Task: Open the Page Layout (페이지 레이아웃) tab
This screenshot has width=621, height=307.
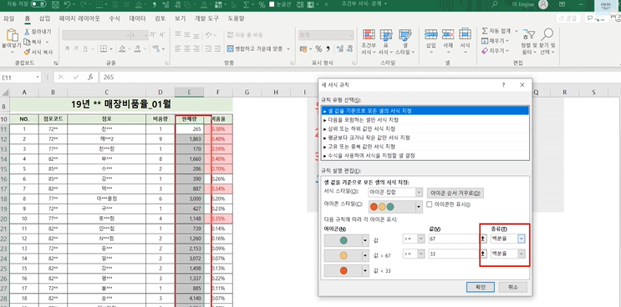Action: (79, 18)
